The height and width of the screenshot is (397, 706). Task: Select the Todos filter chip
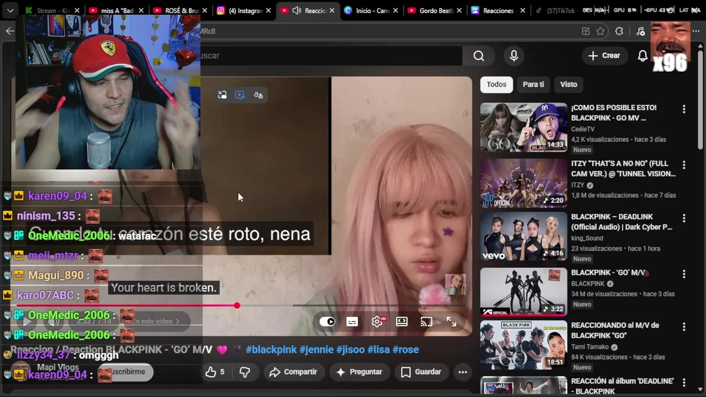tap(496, 84)
